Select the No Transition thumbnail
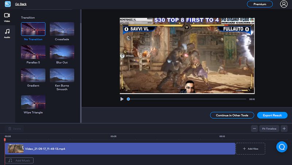Viewport: 292px width, 165px height. 33,29
